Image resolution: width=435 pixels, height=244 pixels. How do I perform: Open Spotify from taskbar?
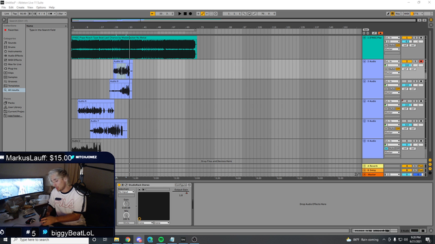(161, 239)
